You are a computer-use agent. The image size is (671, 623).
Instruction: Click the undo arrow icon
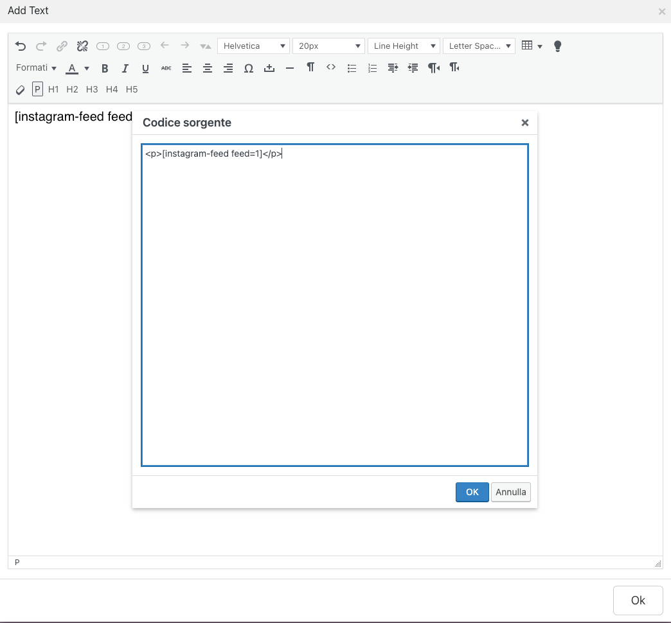point(21,46)
